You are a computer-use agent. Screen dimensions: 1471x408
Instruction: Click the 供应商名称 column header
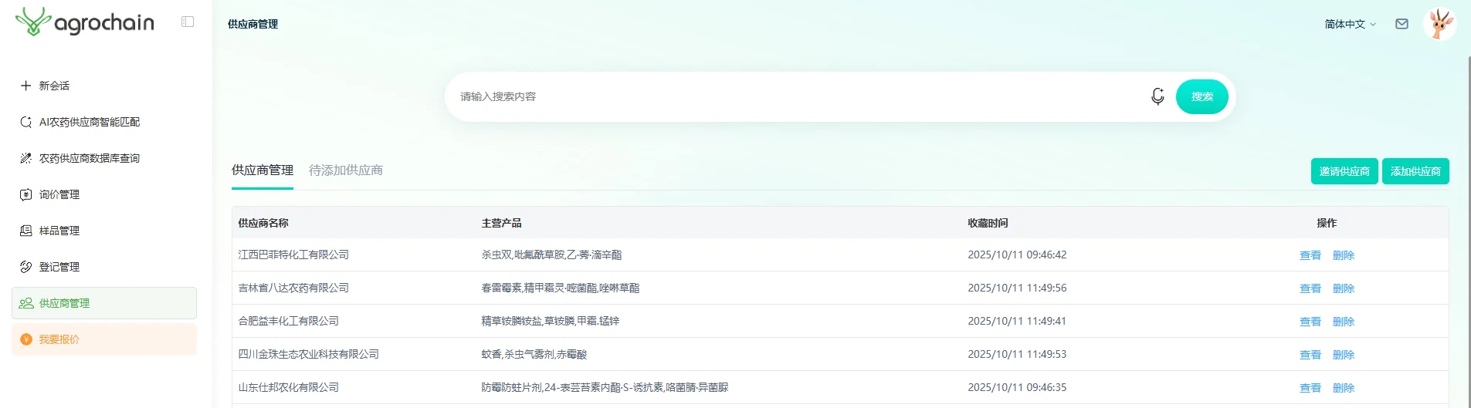click(x=263, y=223)
